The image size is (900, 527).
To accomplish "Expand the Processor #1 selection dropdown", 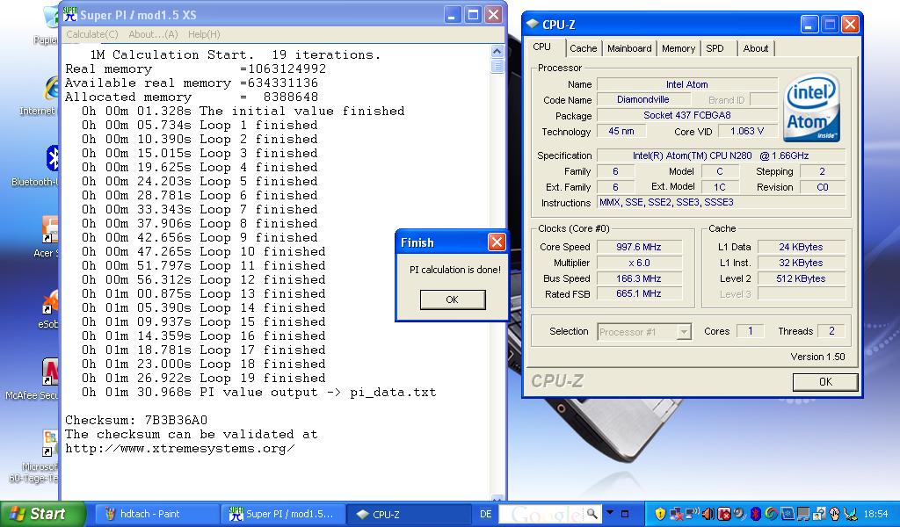I will [x=683, y=332].
